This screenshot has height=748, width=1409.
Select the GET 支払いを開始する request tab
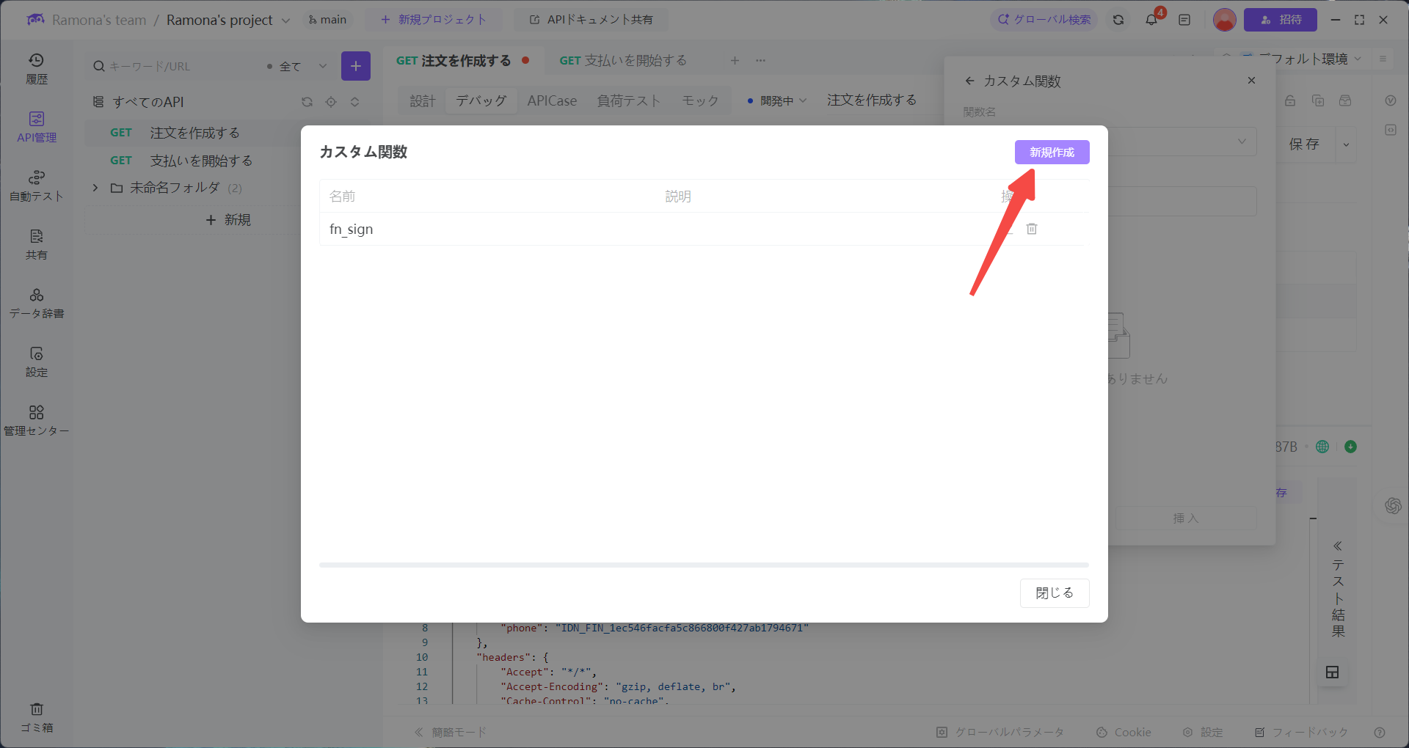[x=623, y=60]
